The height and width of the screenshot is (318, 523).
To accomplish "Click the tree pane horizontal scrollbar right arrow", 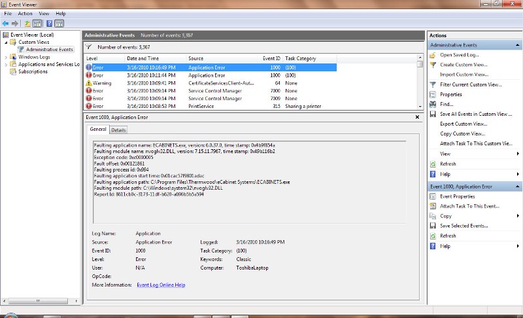I will tap(76, 301).
